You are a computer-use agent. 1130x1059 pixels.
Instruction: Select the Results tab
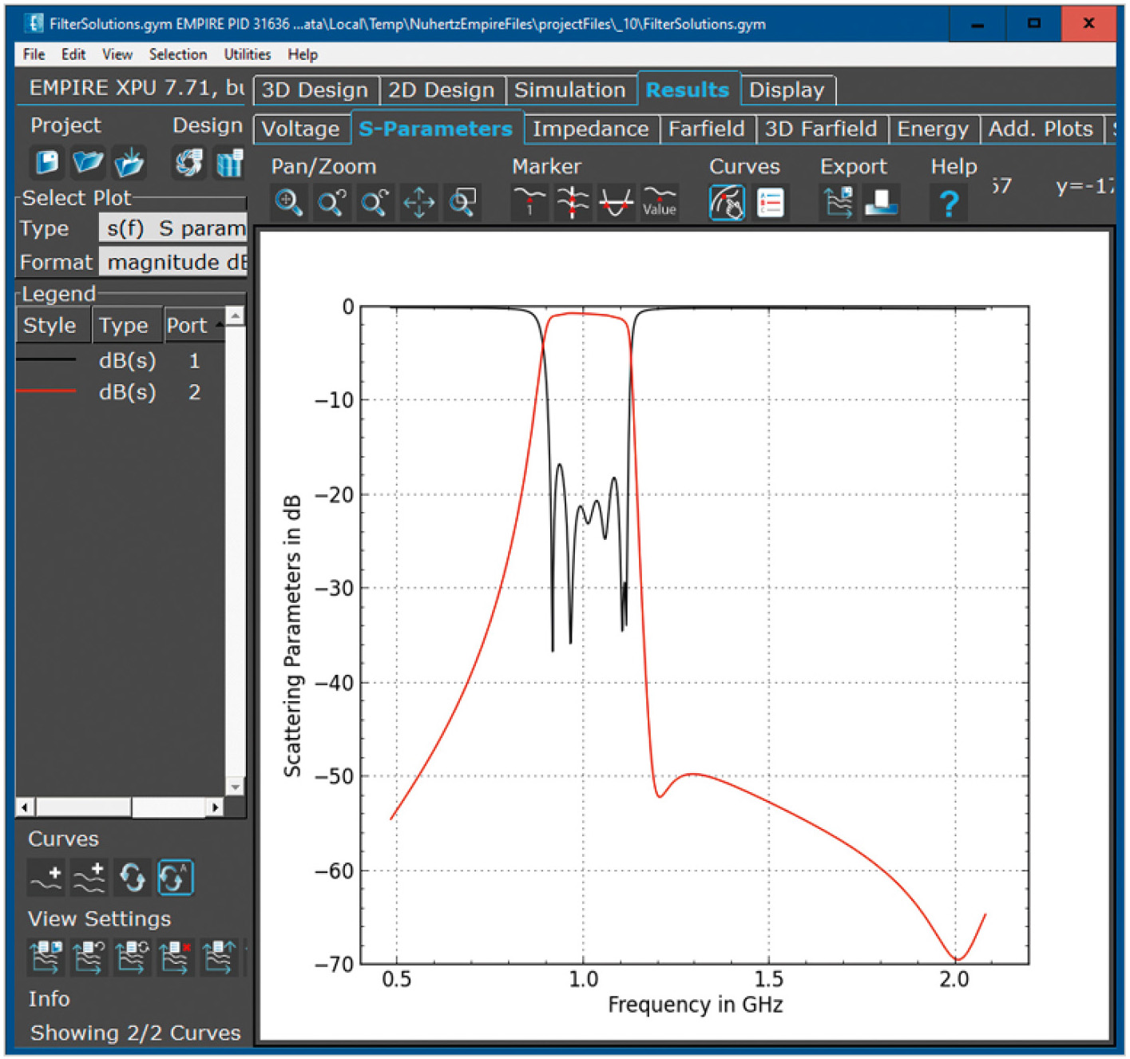click(688, 90)
